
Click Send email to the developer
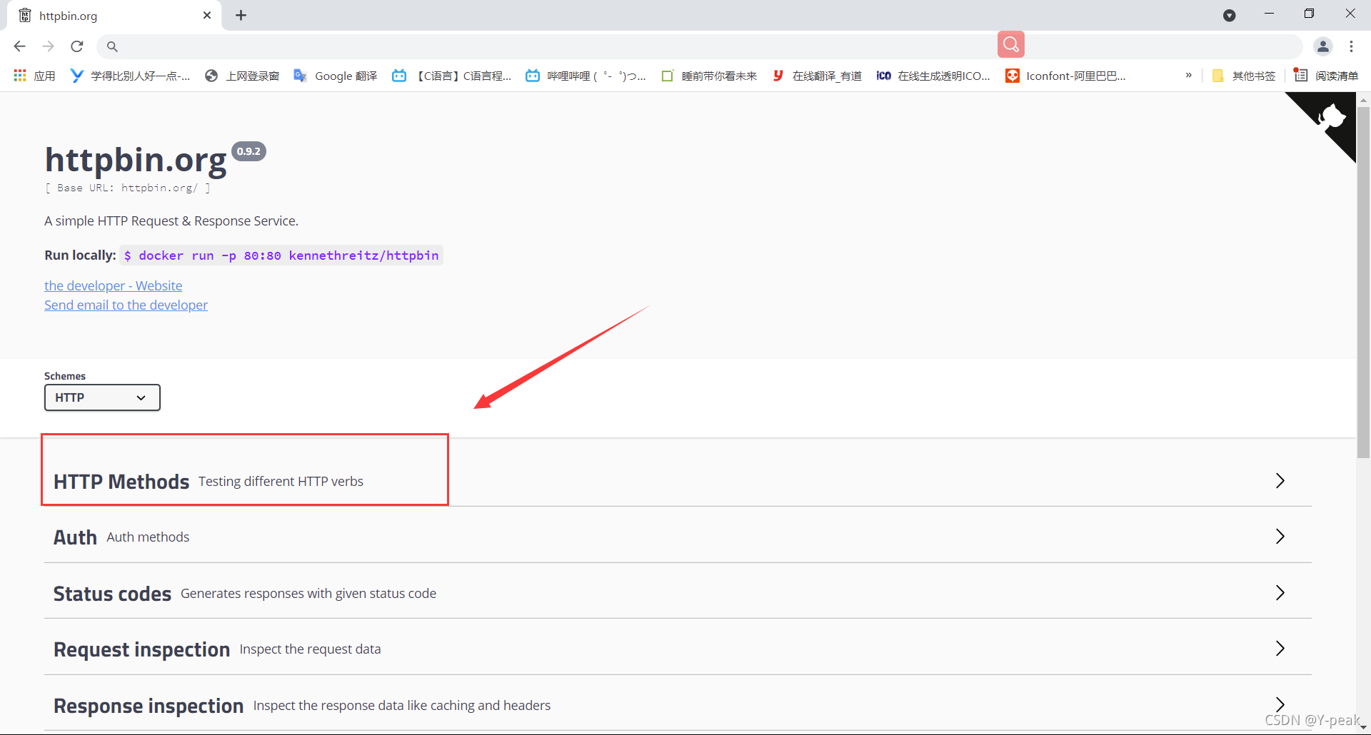point(126,305)
